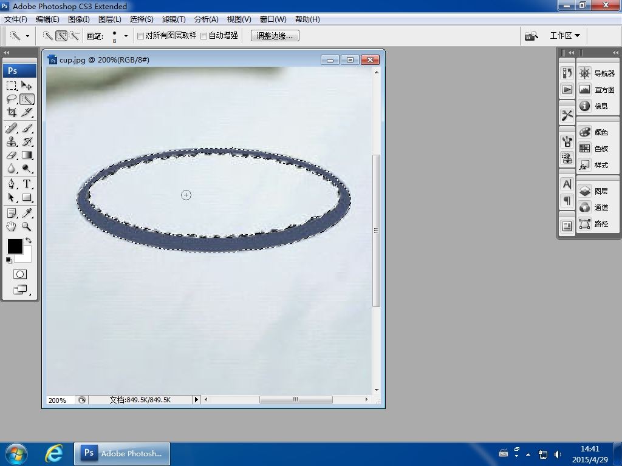The height and width of the screenshot is (466, 622).
Task: Open the 图层(L) menu
Action: (x=109, y=19)
